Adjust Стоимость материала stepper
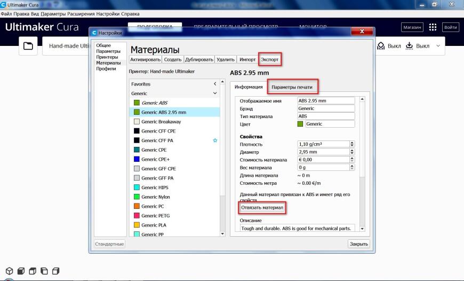The width and height of the screenshot is (464, 281). coord(352,160)
